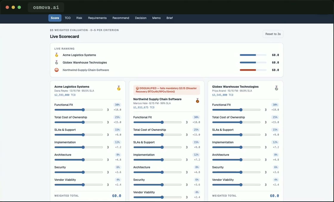Adjust Globex Implementation slider

click(236, 147)
